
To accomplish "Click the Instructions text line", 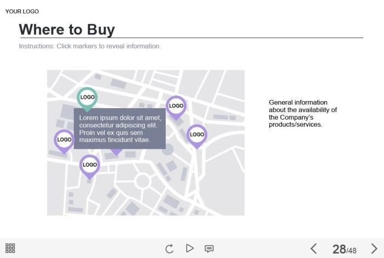I will 90,46.
